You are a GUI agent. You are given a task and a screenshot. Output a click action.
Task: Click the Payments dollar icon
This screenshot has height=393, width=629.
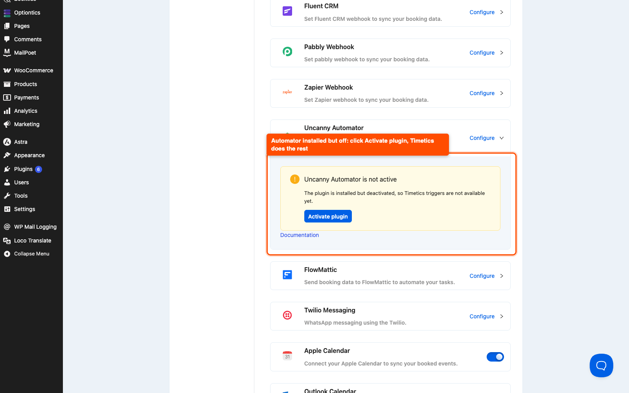point(7,97)
